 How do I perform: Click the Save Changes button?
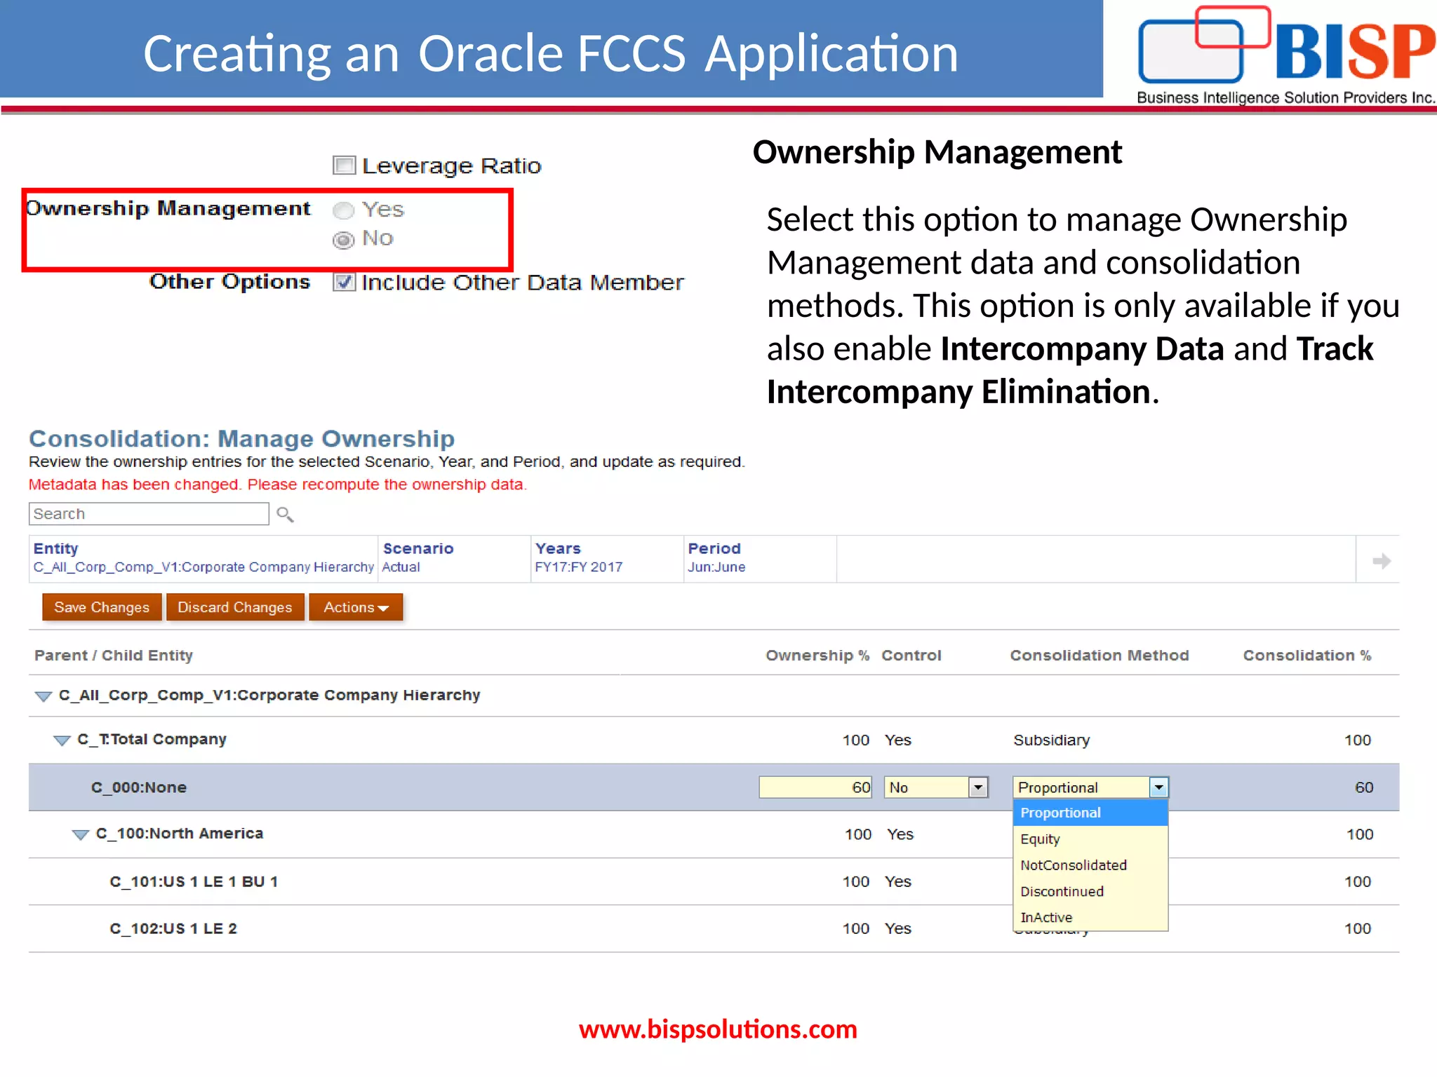click(102, 607)
